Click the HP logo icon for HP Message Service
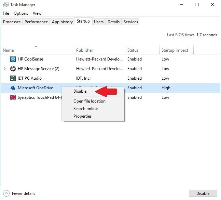Image resolution: width=221 pixels, height=200 pixels. [x=13, y=69]
